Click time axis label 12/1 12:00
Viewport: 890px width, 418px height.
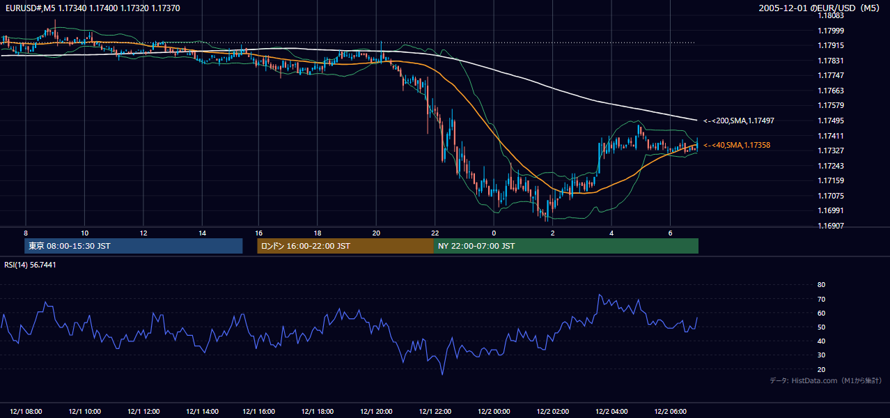[x=143, y=411]
